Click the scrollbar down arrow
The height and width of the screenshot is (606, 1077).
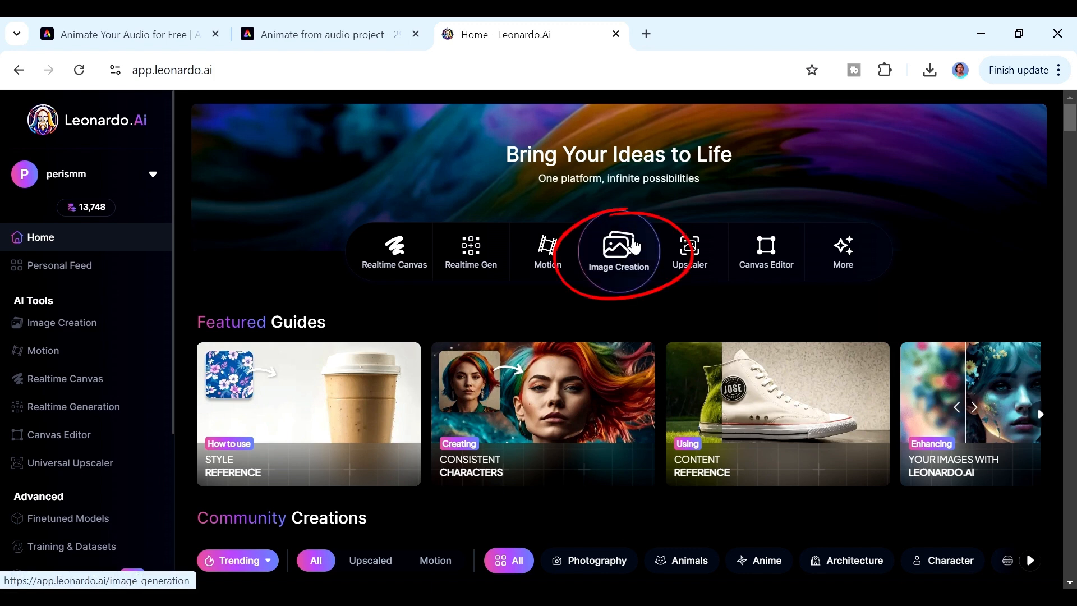click(1070, 583)
